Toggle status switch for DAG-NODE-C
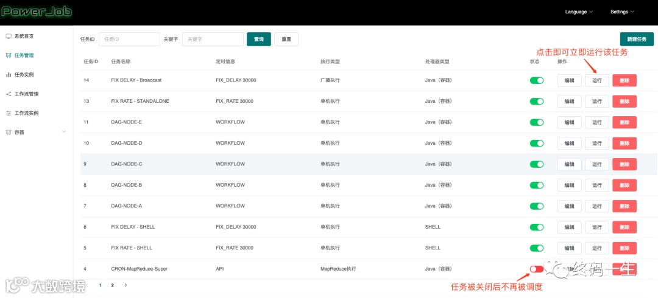658x298 pixels. pyautogui.click(x=537, y=164)
